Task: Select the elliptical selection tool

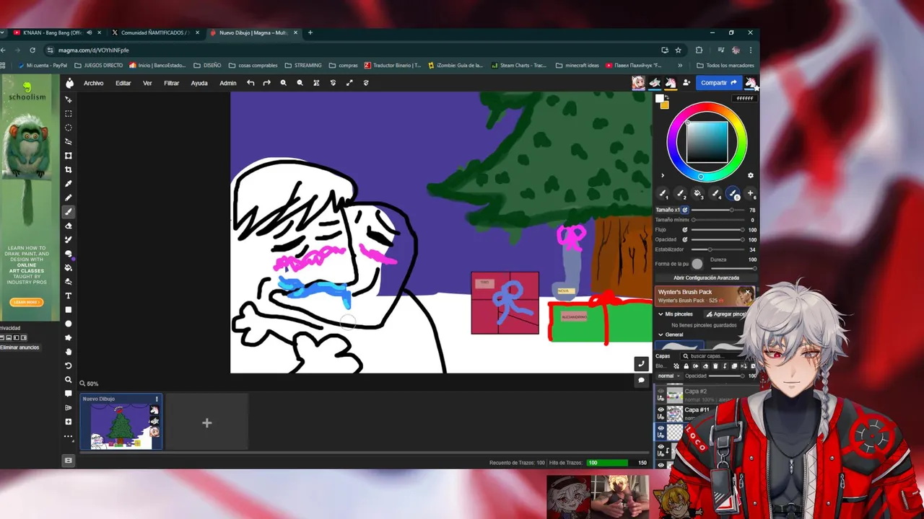Action: click(69, 128)
